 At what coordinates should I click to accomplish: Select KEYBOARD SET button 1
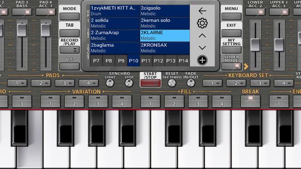point(212,83)
